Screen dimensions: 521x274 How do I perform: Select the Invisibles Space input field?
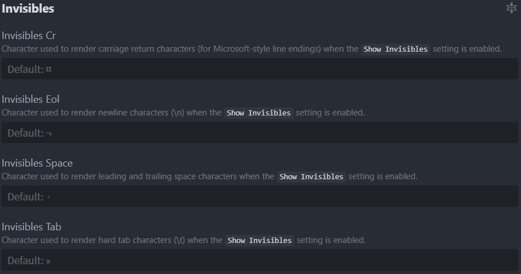click(259, 196)
